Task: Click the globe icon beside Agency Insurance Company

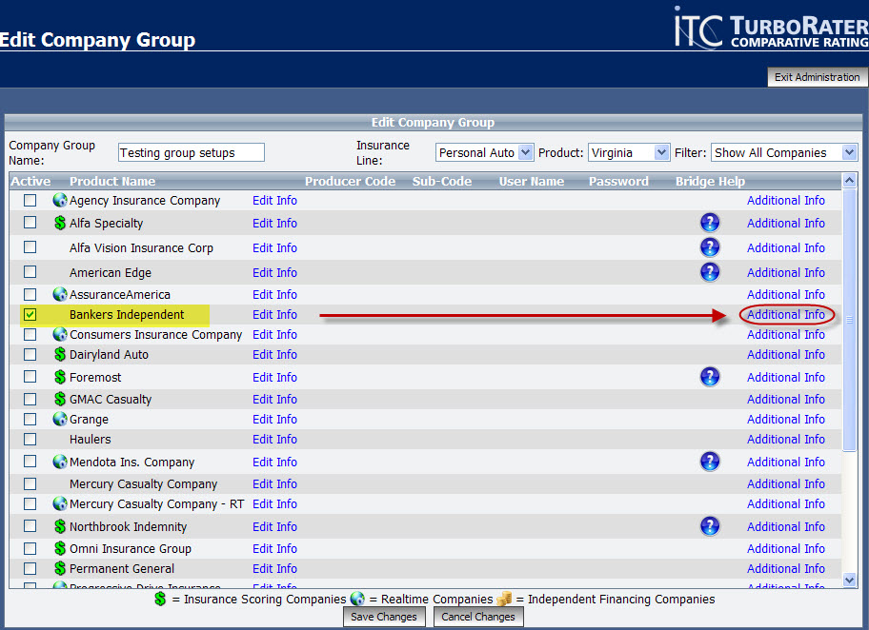Action: point(60,200)
